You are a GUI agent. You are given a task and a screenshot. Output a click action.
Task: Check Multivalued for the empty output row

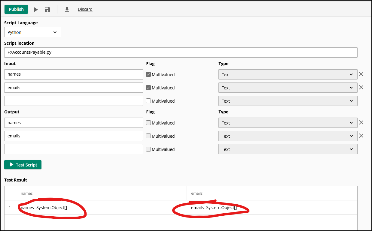pyautogui.click(x=148, y=149)
